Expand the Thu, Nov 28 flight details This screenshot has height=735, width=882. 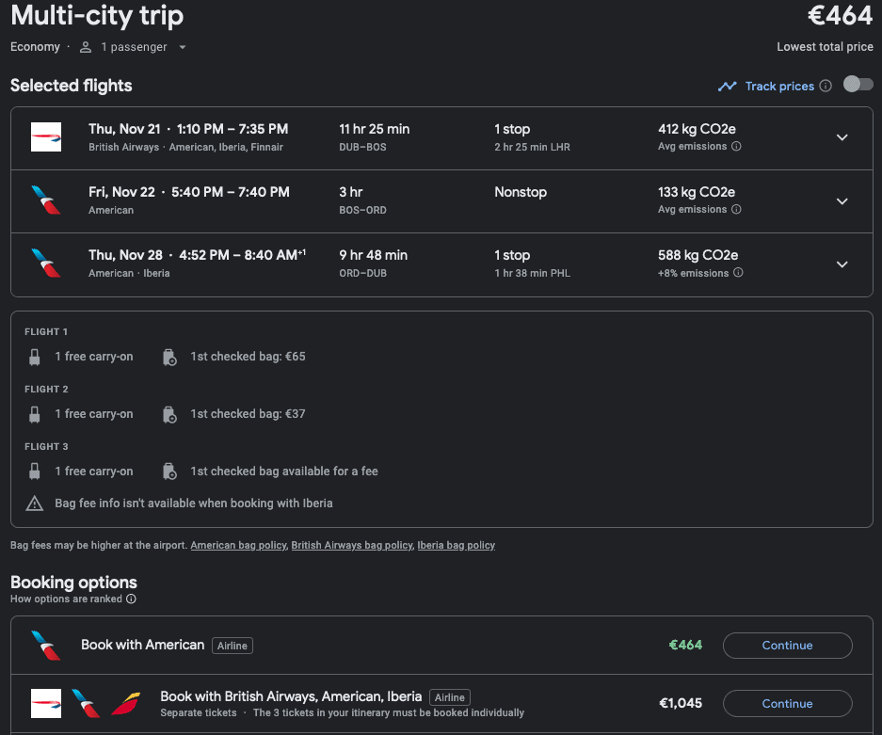(x=842, y=264)
